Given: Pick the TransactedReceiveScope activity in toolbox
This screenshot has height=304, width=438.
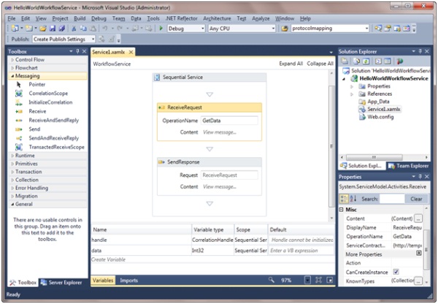Looking at the screenshot, I should click(56, 146).
